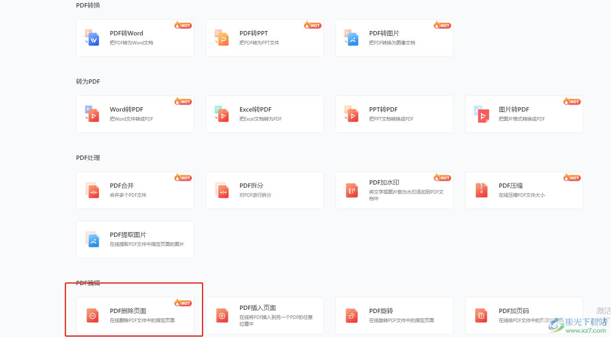Select the PDF拆分 title

pos(251,186)
